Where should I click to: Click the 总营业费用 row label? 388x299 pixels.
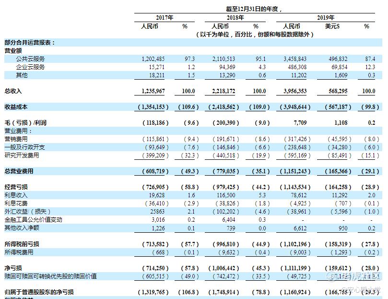tap(19, 171)
